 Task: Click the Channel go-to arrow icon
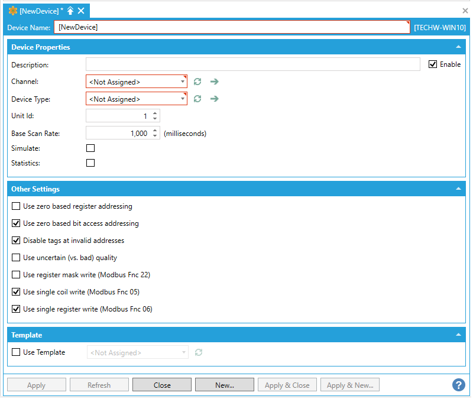pyautogui.click(x=214, y=82)
